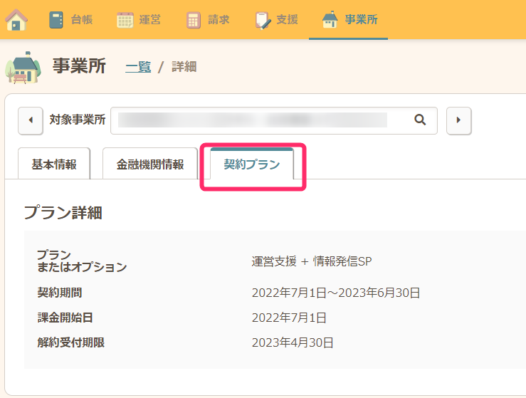Click the magnifier search icon
526x398 pixels.
420,120
